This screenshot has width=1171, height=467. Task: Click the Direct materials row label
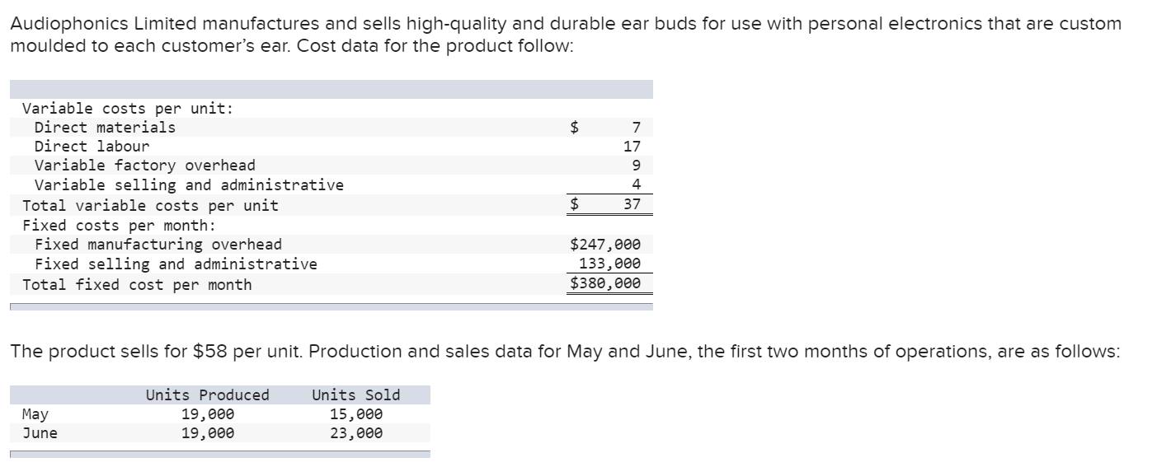pos(105,127)
